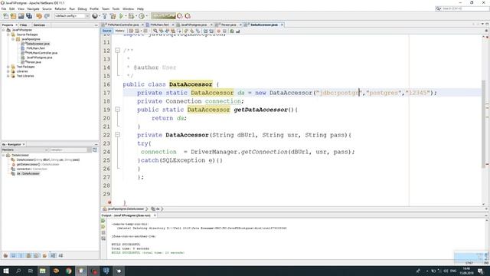Select the connection : Connection member in Navigator
The image size is (490, 276).
pos(31,169)
